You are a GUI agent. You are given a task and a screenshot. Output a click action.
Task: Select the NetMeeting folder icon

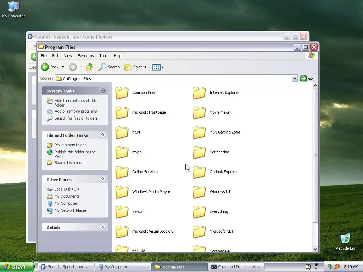[199, 152]
